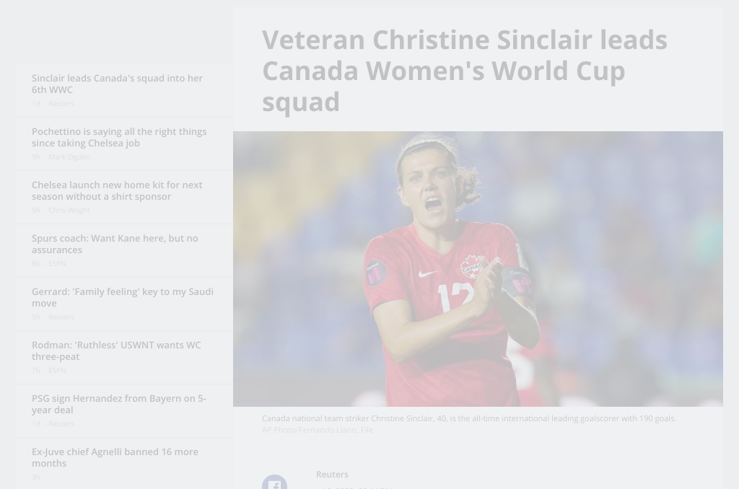739x489 pixels.
Task: Open 'Spurs coach: Want Kane here' story
Action: (x=115, y=244)
